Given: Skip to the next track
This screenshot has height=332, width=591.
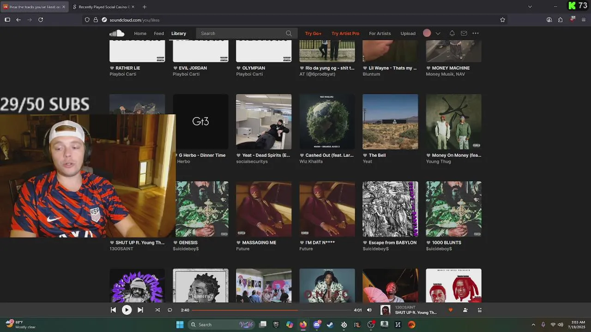Looking at the screenshot, I should coord(140,310).
